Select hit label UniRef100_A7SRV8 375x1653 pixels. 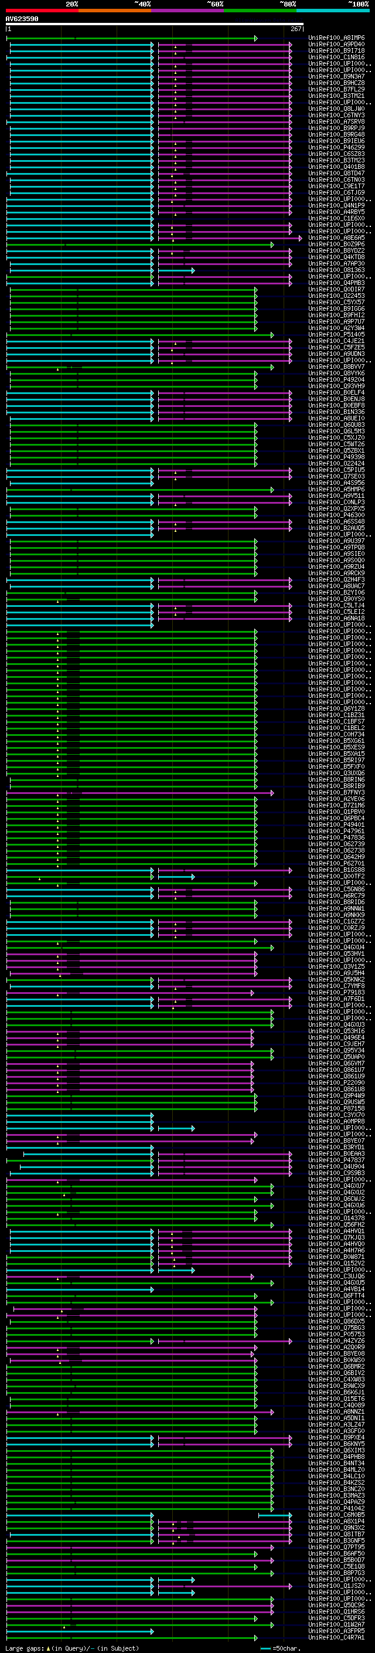point(336,122)
